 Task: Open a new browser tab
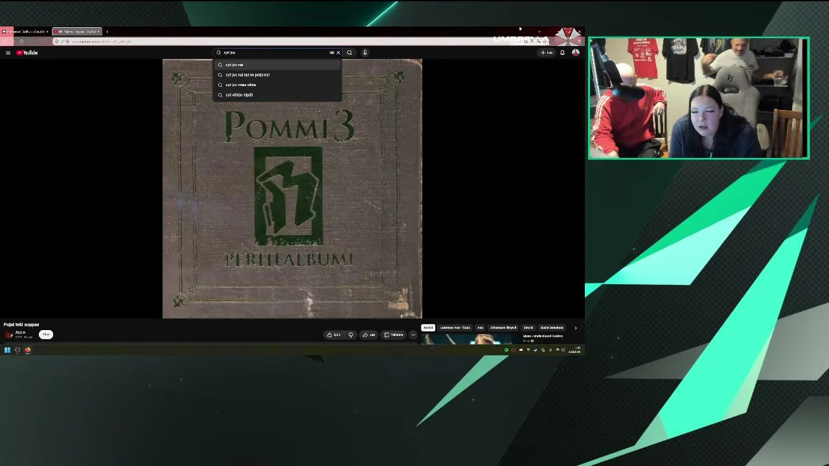coord(107,31)
